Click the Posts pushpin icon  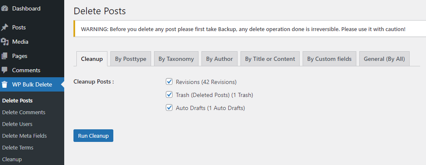tap(4, 27)
